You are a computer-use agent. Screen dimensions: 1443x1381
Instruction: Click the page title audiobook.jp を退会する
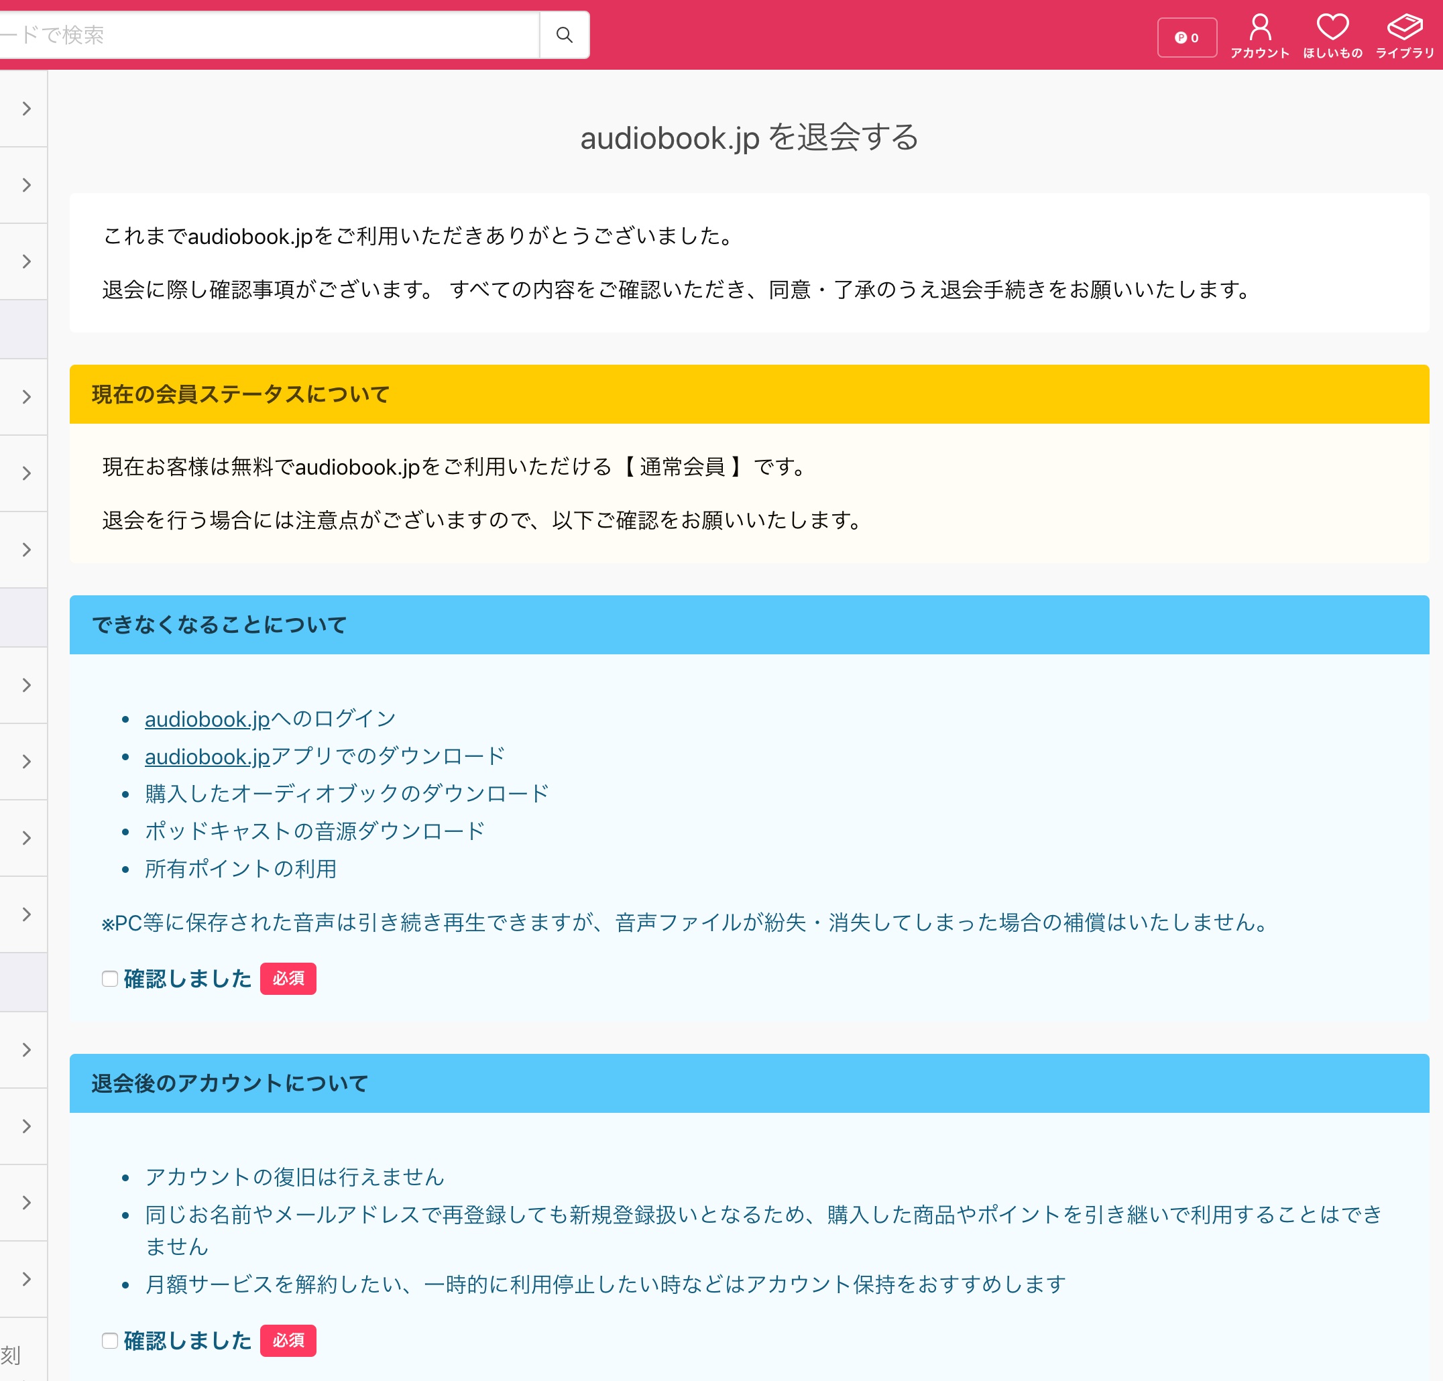750,137
